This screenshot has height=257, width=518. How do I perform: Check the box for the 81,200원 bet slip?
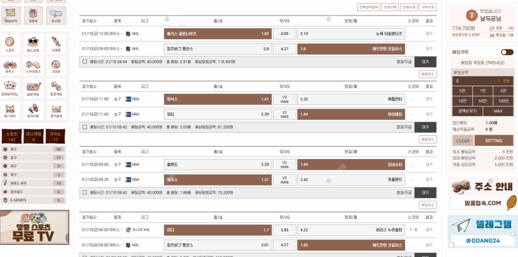pos(84,127)
